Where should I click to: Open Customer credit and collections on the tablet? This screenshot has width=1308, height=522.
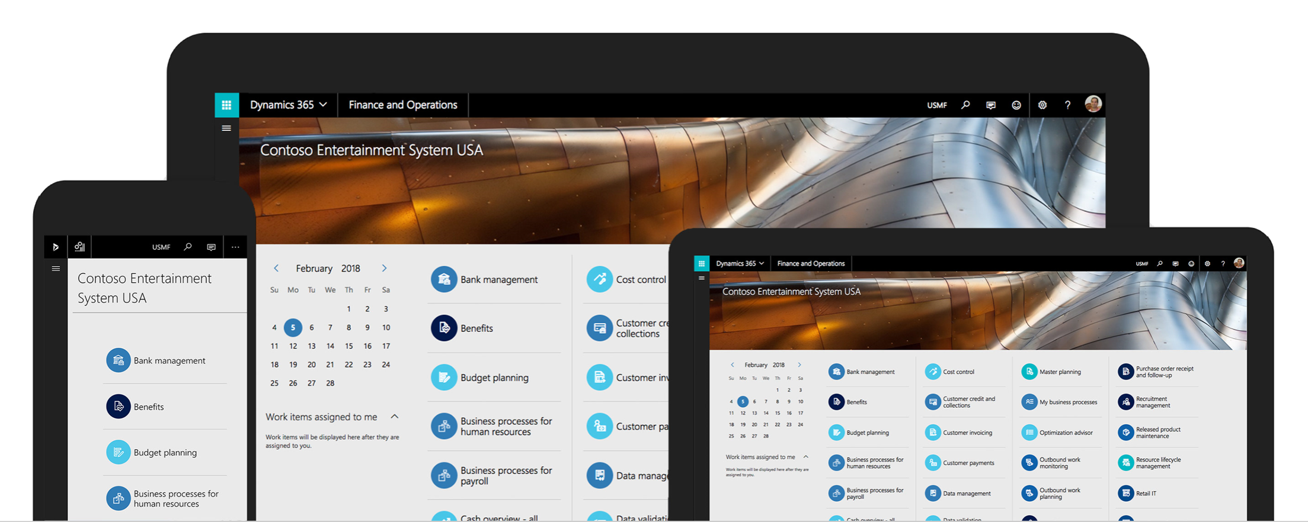tap(961, 402)
